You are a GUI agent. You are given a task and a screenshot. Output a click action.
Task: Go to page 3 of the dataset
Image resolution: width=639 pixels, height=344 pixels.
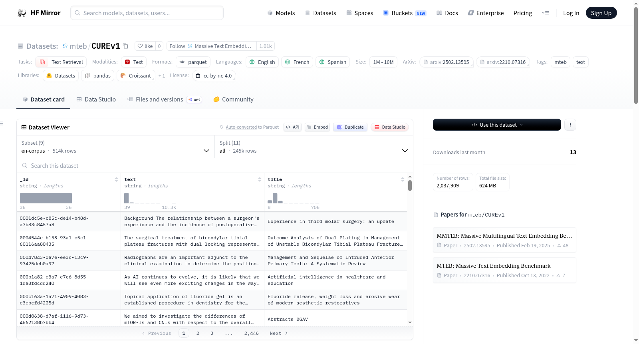tap(212, 333)
